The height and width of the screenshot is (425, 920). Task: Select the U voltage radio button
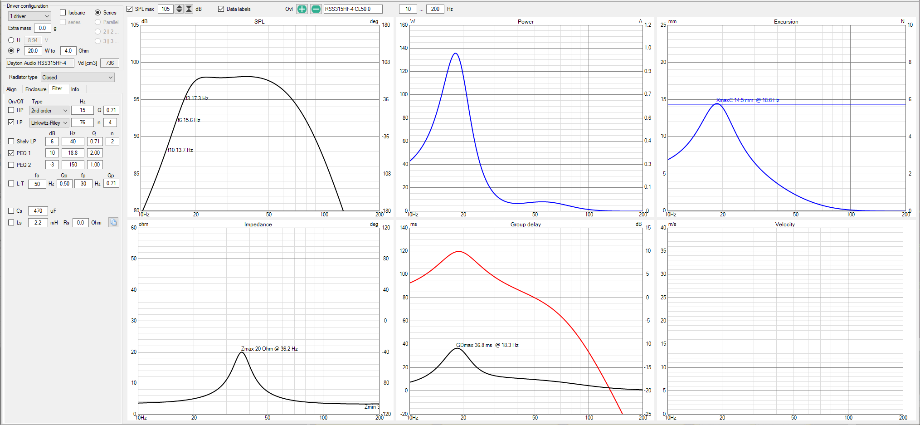[11, 40]
